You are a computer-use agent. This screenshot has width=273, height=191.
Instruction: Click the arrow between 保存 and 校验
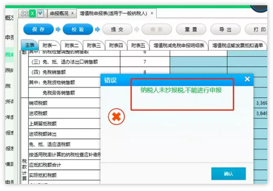pos(58,29)
